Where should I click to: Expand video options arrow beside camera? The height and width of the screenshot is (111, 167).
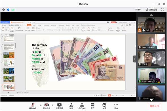coord(52,105)
